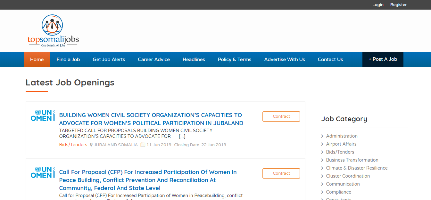The height and width of the screenshot is (200, 431).
Task: Expand the truncated description via [...] link
Action: (x=182, y=136)
